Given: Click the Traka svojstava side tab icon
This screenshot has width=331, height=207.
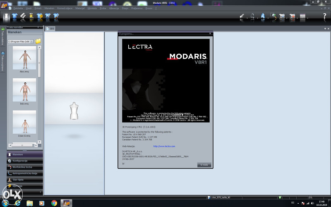Looking at the screenshot, I should click(2, 53).
